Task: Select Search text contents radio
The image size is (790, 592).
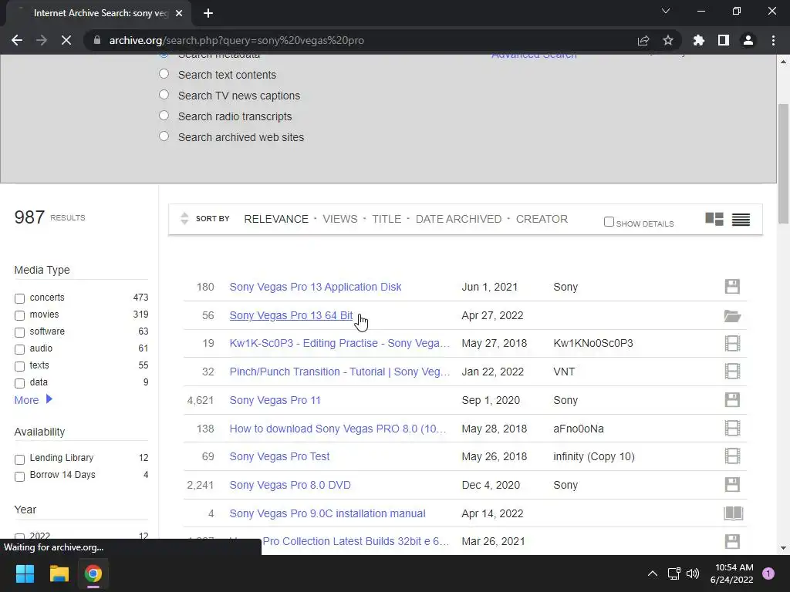Action: pos(164,74)
